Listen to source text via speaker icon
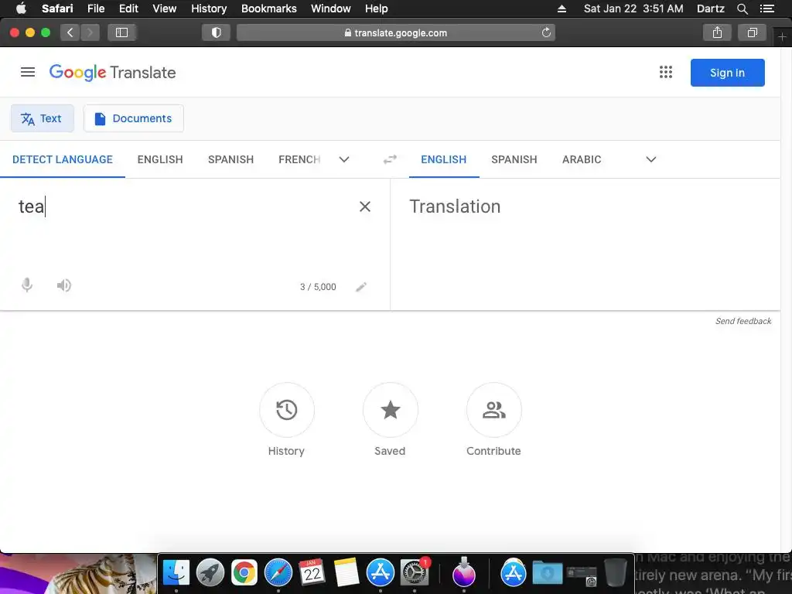This screenshot has height=594, width=792. click(63, 285)
